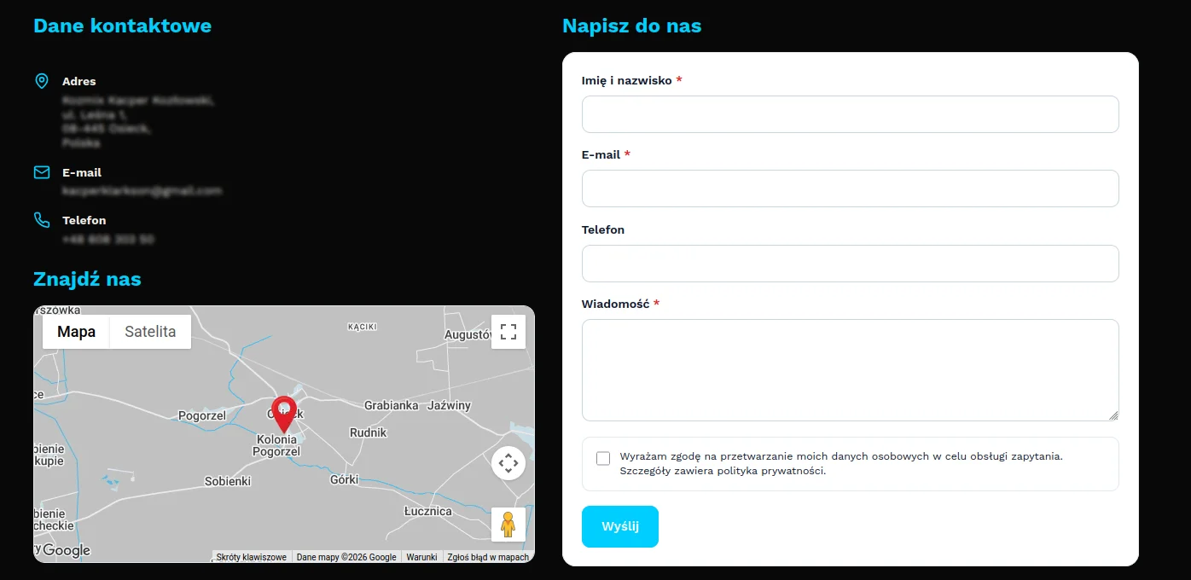The image size is (1191, 580).
Task: Open Zgłoś błąd w mapach link
Action: click(488, 557)
